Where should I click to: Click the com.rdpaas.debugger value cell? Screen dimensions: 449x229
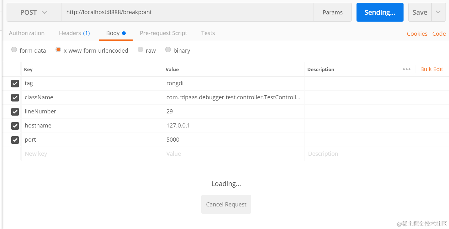(x=234, y=97)
